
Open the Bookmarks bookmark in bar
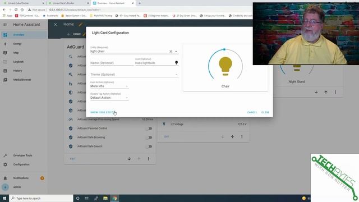tap(50, 16)
